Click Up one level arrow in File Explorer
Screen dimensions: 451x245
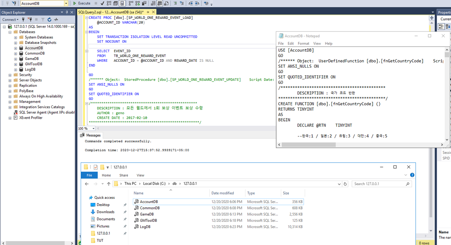coord(109,184)
